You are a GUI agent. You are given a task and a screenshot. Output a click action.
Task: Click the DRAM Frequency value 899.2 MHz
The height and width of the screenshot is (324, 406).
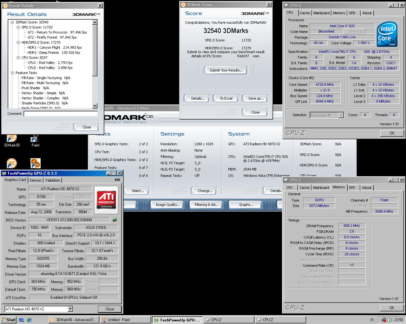[352, 226]
